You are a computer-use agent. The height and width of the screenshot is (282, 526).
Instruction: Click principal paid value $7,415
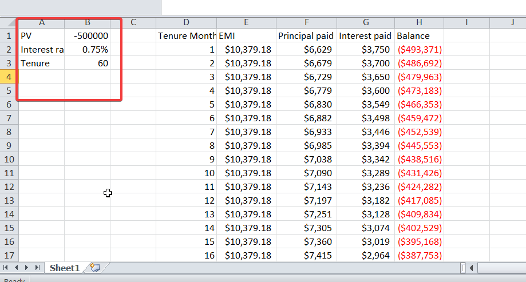pyautogui.click(x=307, y=255)
